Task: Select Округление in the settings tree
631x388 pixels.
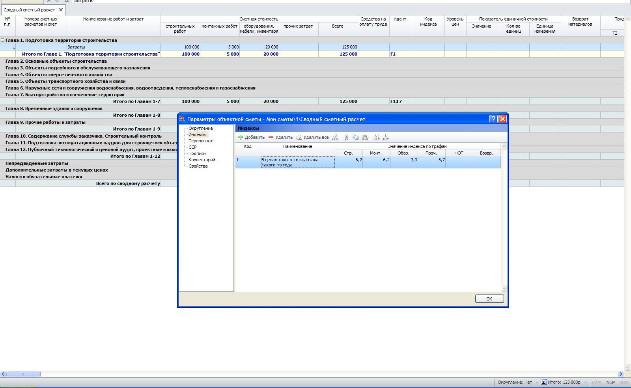Action: pyautogui.click(x=200, y=128)
